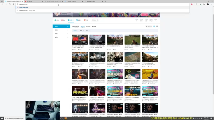Open the following count statistic in header
This screenshot has width=214, height=120.
(136, 20)
